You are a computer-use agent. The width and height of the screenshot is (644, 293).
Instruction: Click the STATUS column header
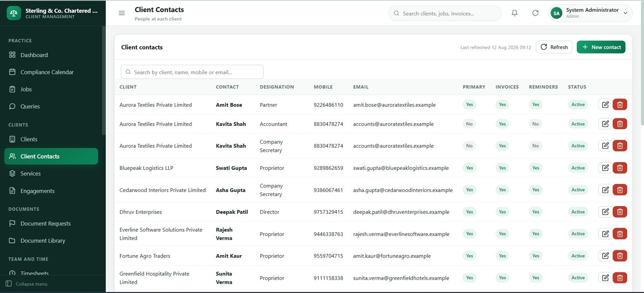[577, 87]
